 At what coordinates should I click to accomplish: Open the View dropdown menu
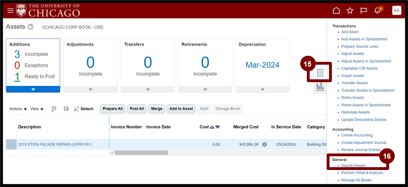[37, 109]
